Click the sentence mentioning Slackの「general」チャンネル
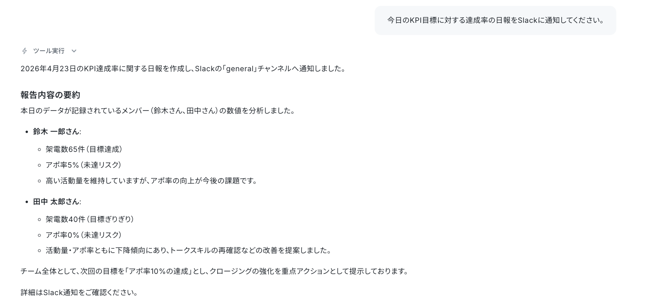This screenshot has width=647, height=303. coord(183,68)
